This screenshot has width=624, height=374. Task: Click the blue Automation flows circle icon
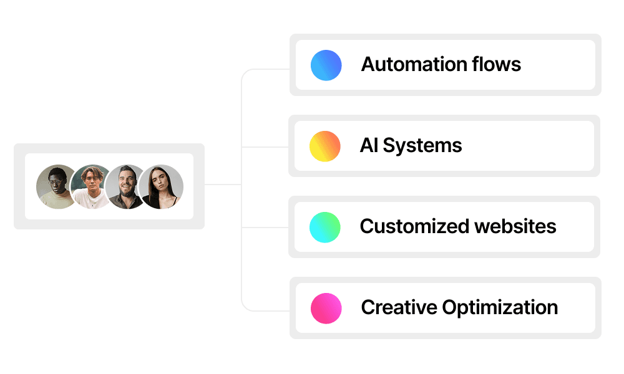326,65
